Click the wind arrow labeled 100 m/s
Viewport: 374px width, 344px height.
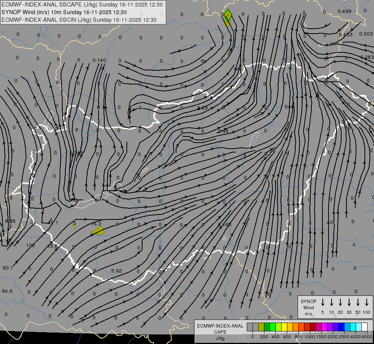coord(367,302)
